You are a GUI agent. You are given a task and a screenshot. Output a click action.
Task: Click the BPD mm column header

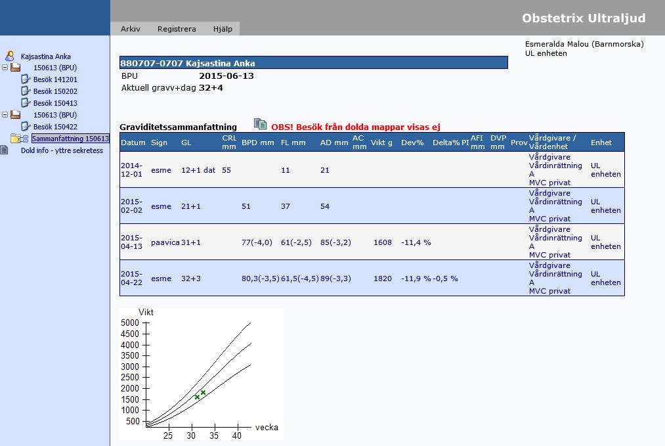(x=258, y=143)
